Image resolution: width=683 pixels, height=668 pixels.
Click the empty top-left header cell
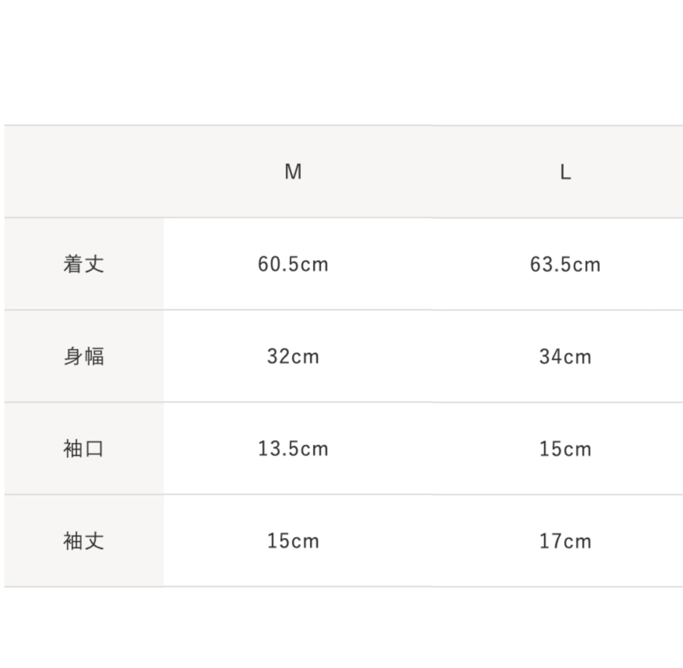coord(84,172)
